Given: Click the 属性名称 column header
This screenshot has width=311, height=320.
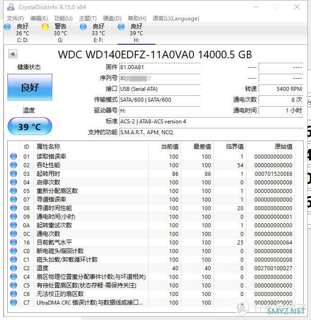Looking at the screenshot, I should 91,146.
